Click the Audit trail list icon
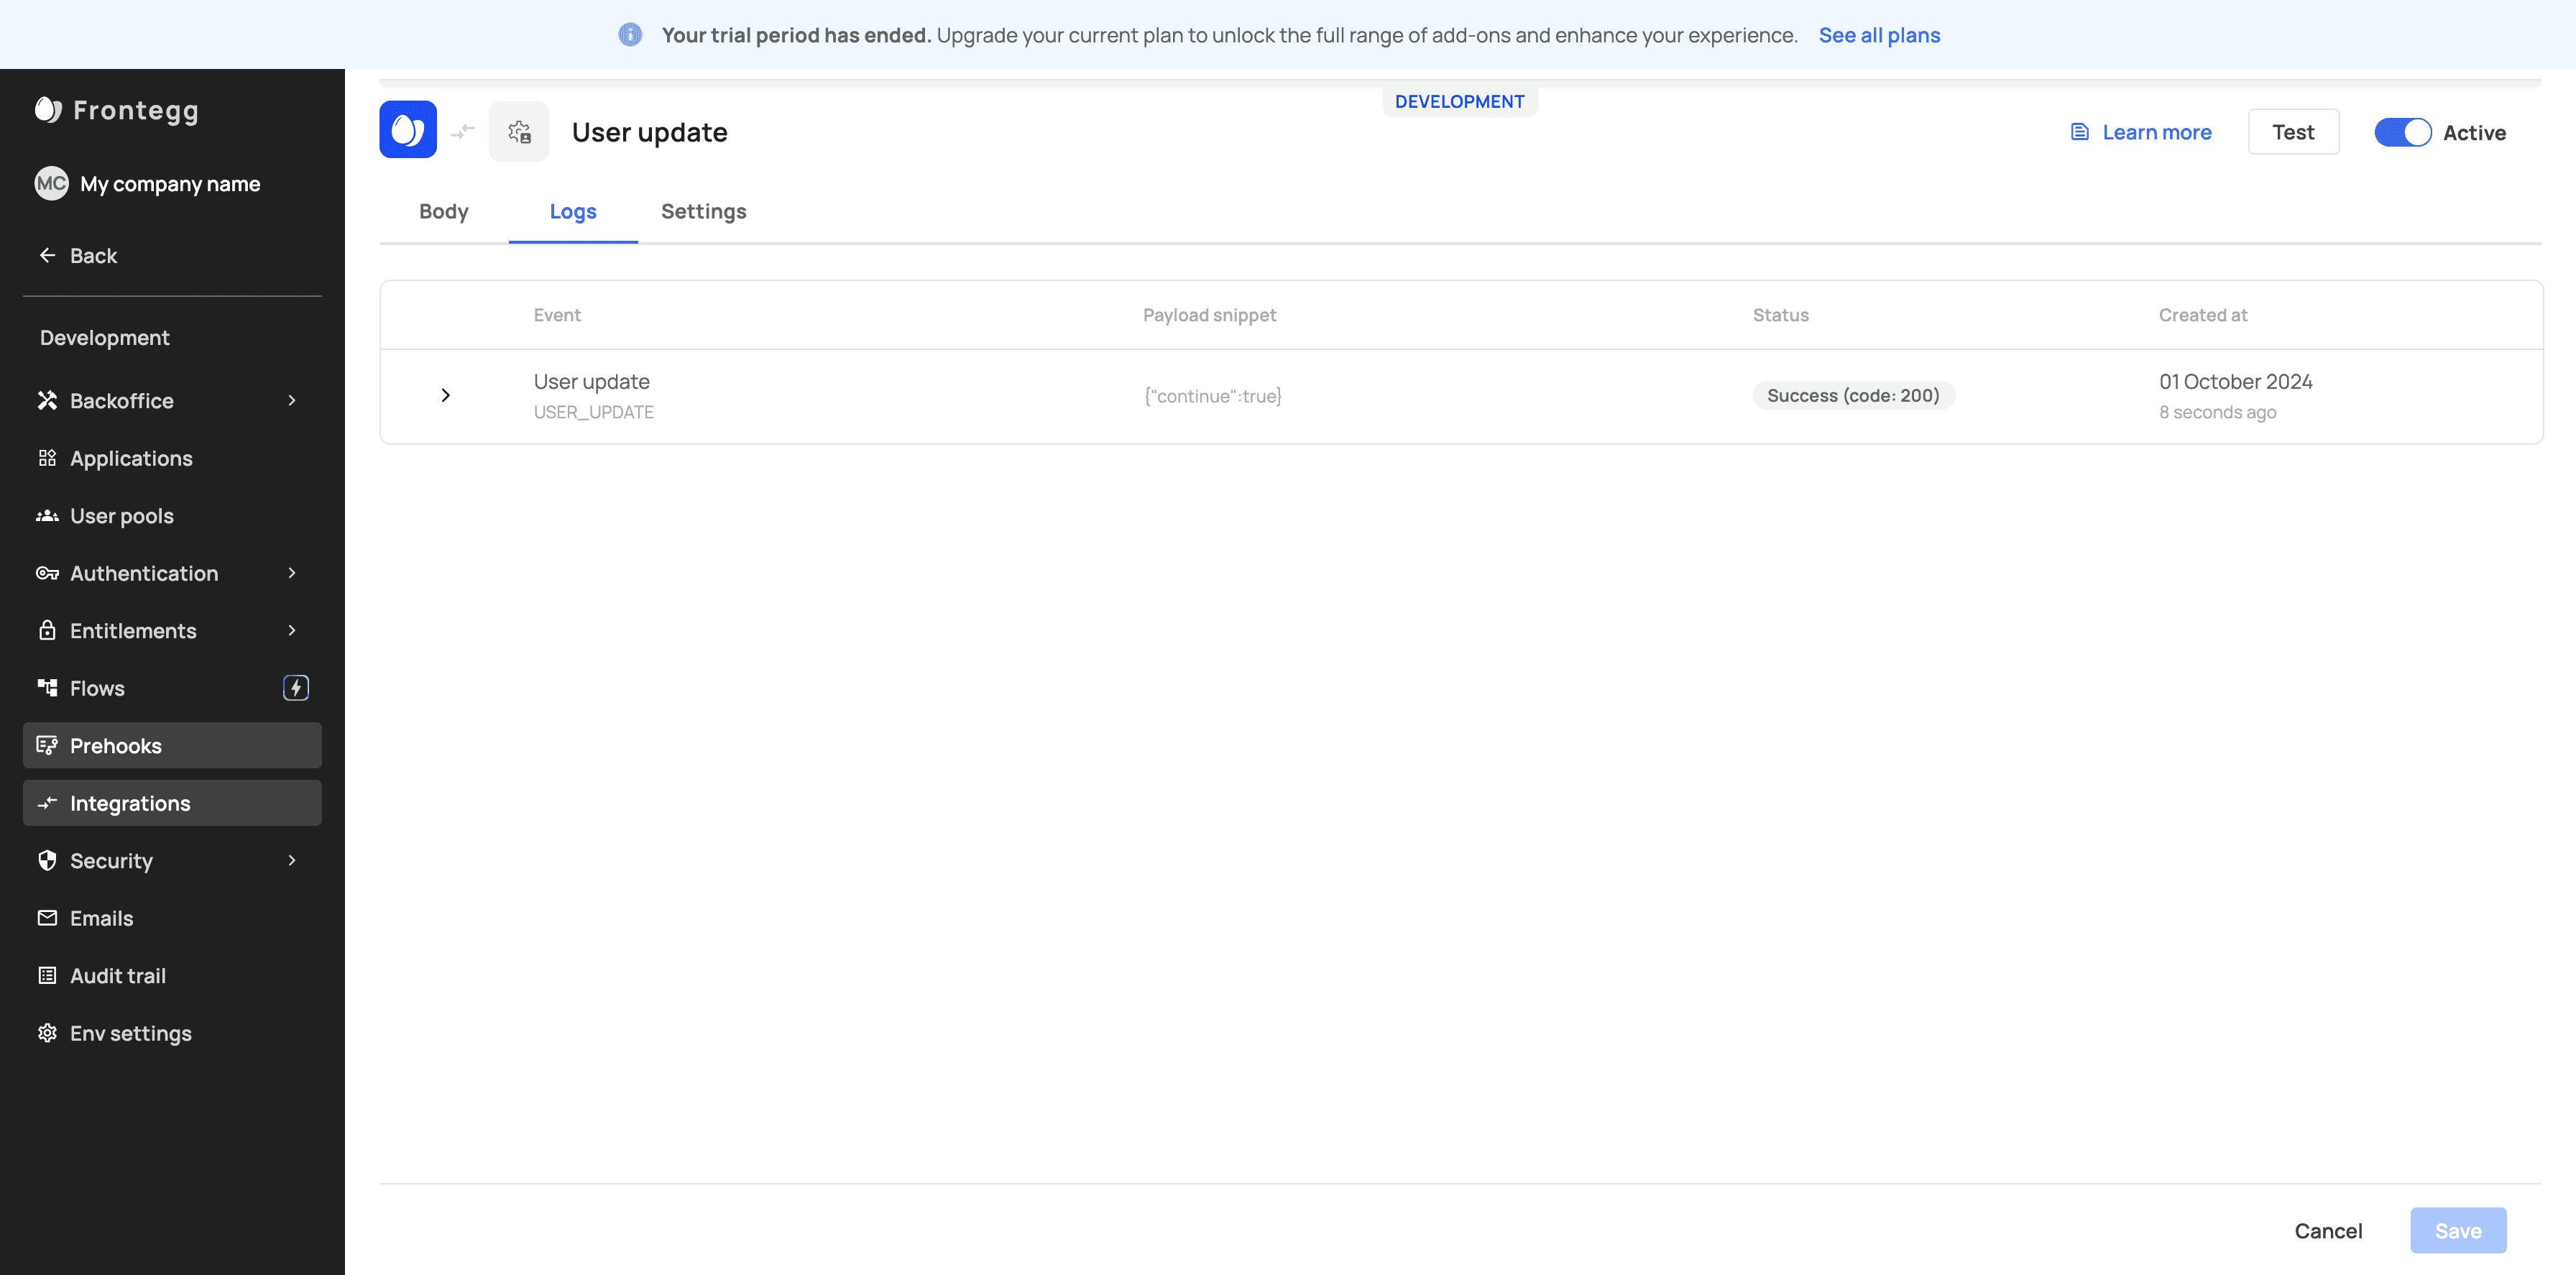The height and width of the screenshot is (1275, 2576). click(x=47, y=975)
